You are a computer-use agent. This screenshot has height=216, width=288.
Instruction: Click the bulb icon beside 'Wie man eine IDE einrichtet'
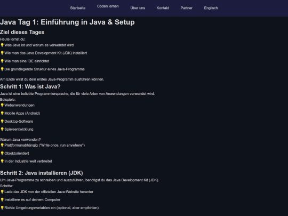[x=2, y=61]
